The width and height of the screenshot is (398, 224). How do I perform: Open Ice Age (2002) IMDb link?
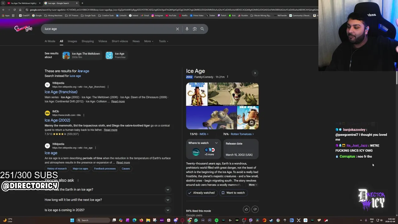[57, 120]
